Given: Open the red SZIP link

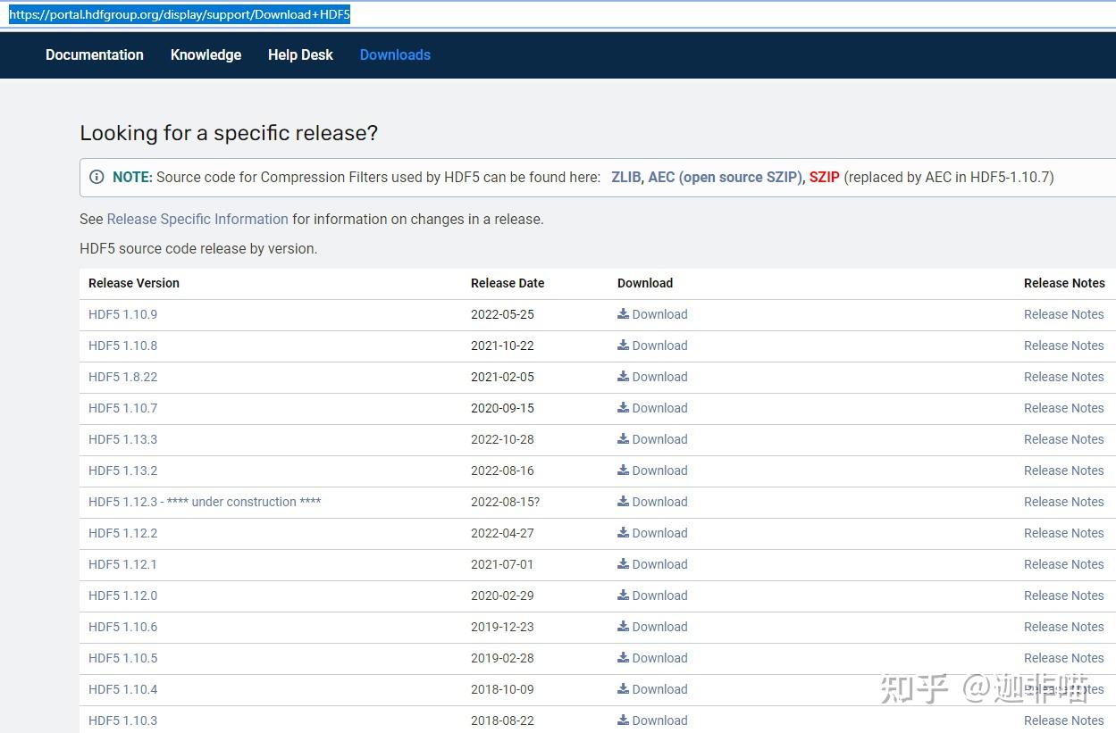Looking at the screenshot, I should pyautogui.click(x=825, y=177).
